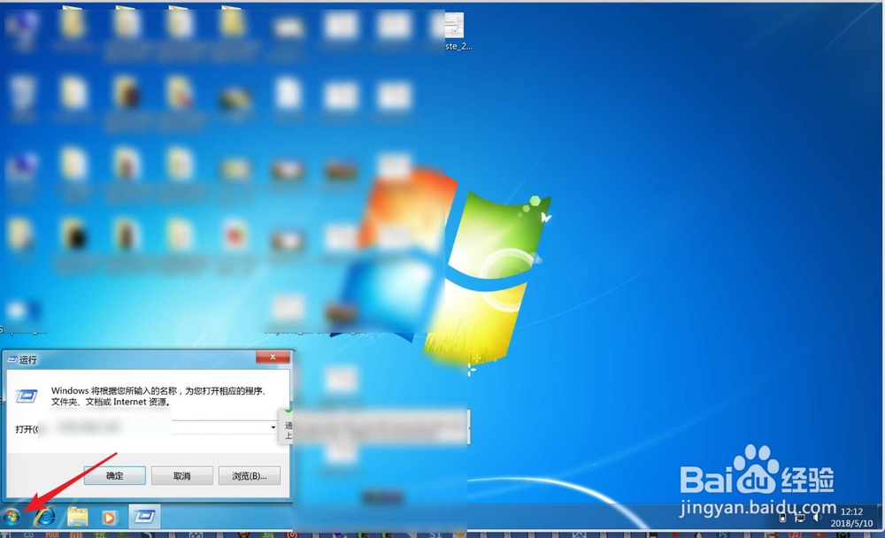The image size is (885, 538).
Task: Click the removable device tray icon
Action: click(782, 518)
